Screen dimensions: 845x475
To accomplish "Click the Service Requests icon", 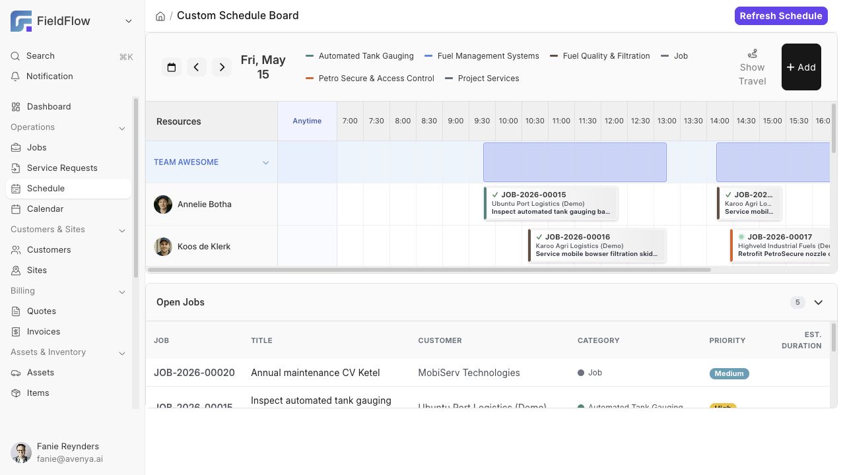I will point(17,168).
